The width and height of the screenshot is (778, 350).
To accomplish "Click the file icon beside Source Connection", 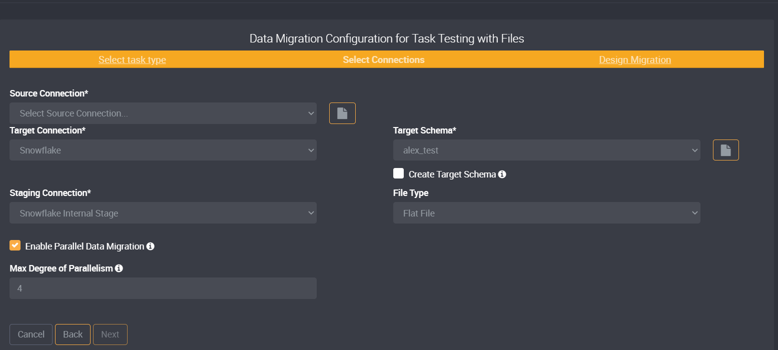I will 342,113.
